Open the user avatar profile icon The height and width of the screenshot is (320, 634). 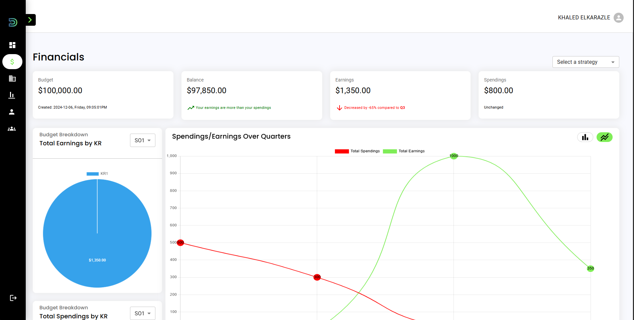point(619,18)
